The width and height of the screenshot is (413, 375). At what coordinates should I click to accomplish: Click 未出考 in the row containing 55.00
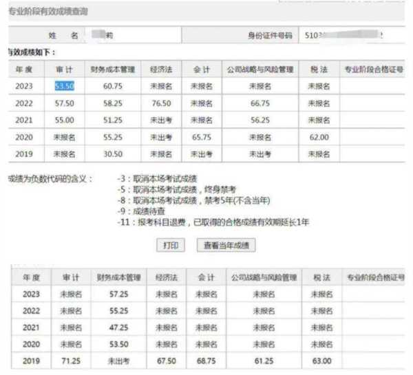pyautogui.click(x=161, y=120)
